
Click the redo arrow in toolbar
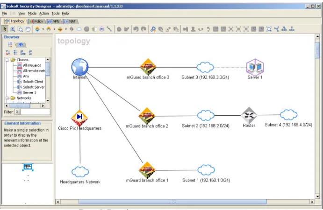[x=144, y=29]
